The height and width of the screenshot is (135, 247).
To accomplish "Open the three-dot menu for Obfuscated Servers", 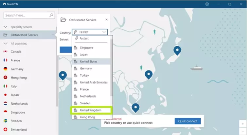I will (52, 35).
